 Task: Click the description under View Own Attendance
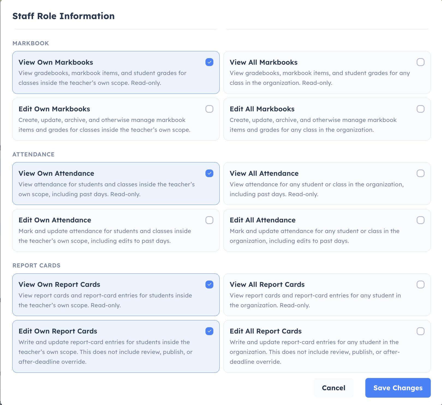107,189
